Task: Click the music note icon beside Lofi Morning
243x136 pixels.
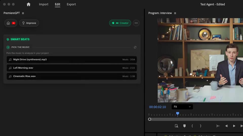Action: [x=10, y=68]
